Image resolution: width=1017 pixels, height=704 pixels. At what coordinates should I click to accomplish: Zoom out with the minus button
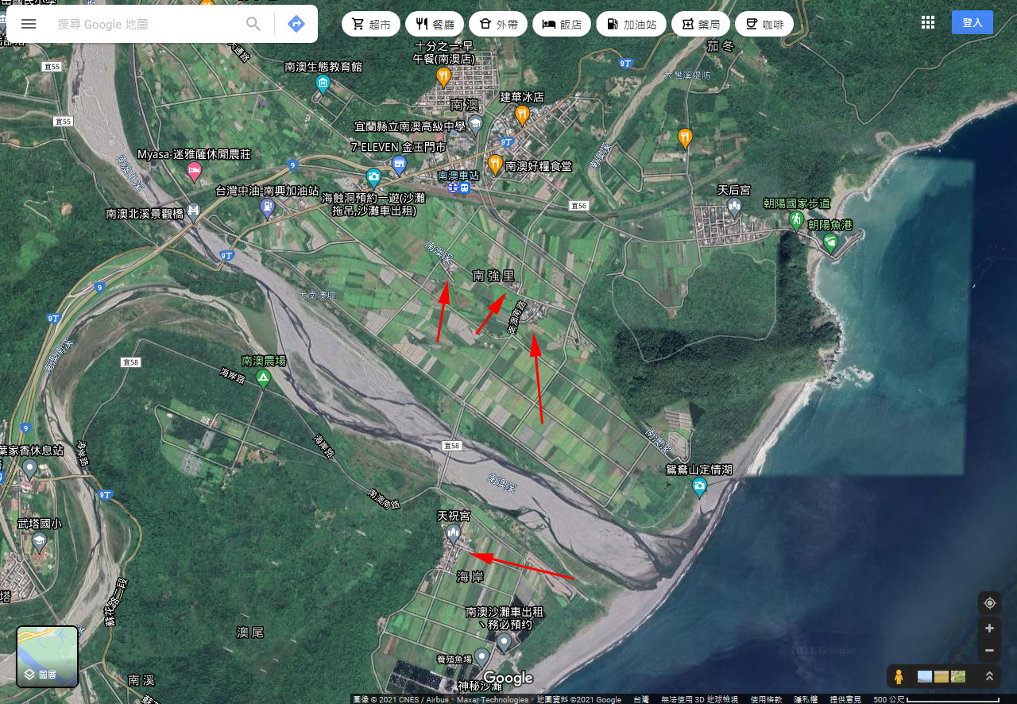[989, 651]
